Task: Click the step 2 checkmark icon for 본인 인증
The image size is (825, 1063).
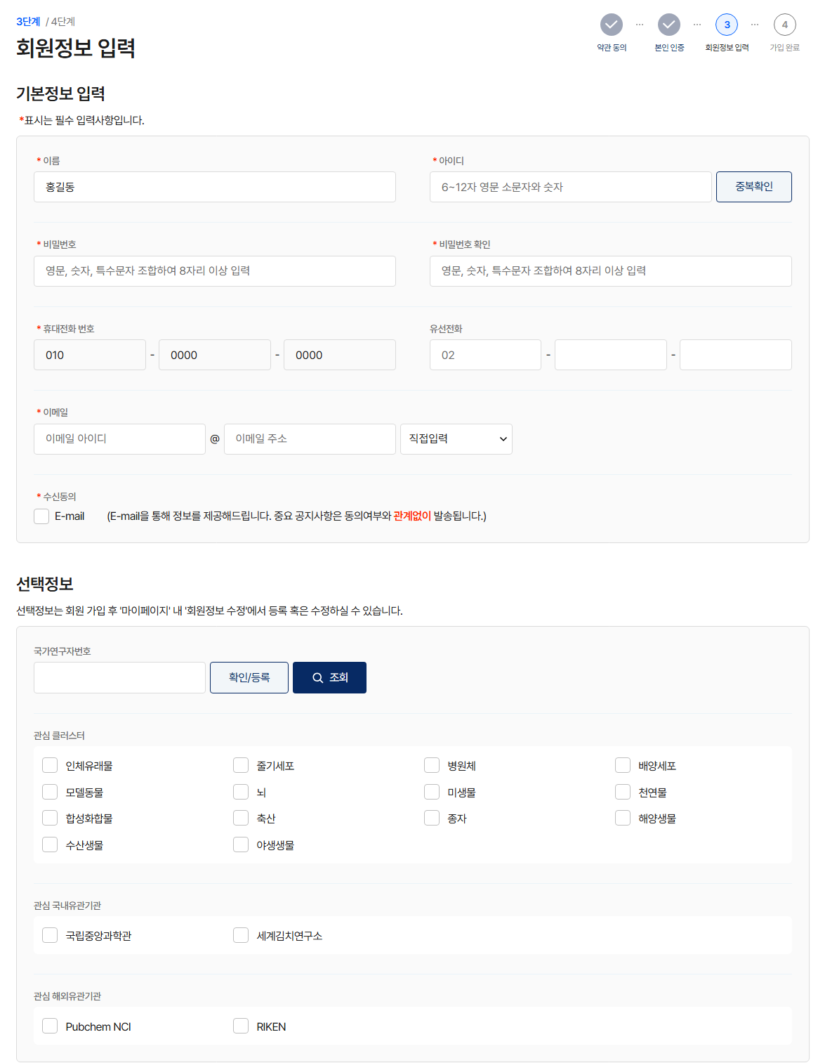Action: click(x=669, y=25)
